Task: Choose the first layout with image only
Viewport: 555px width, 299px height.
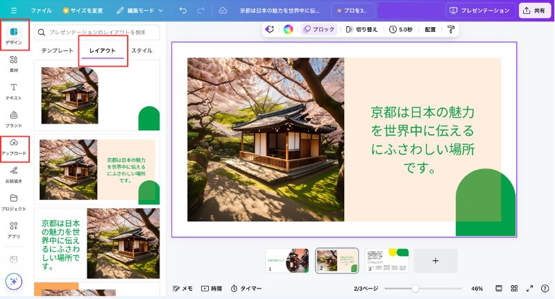Action: coord(97,96)
